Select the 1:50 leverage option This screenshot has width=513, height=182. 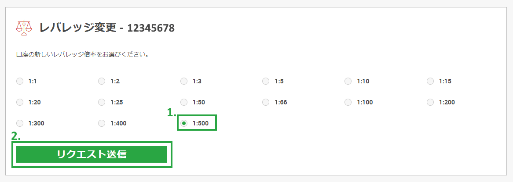[184, 102]
